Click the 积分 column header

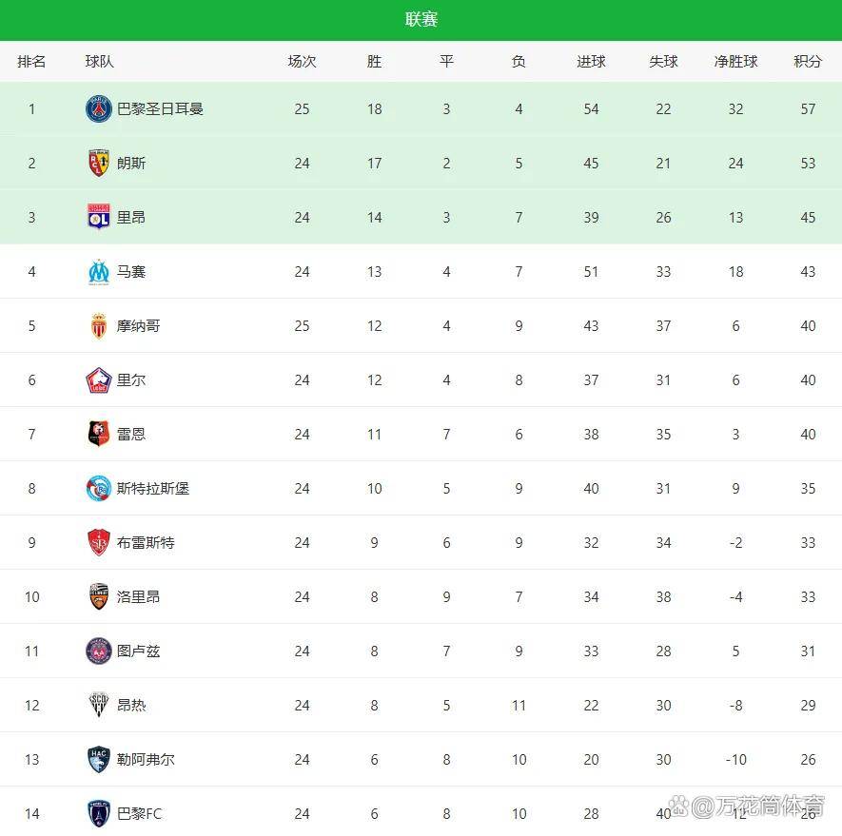[x=808, y=62]
